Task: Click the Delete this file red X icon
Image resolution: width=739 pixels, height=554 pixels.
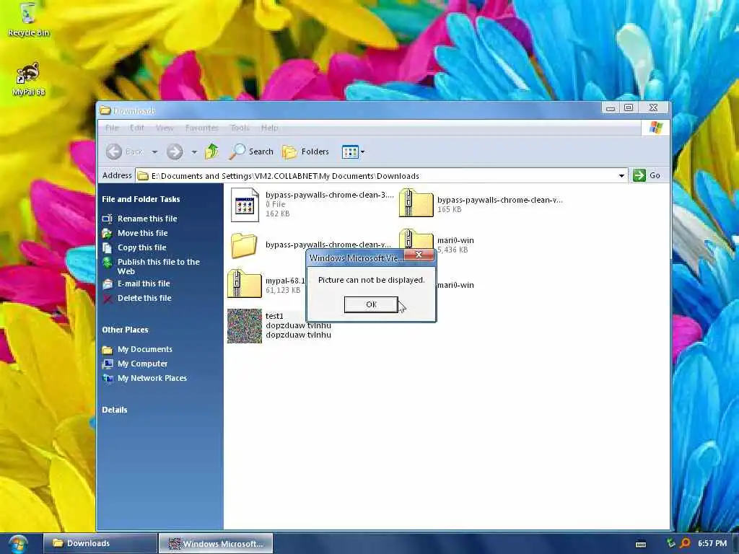Action: (x=108, y=298)
